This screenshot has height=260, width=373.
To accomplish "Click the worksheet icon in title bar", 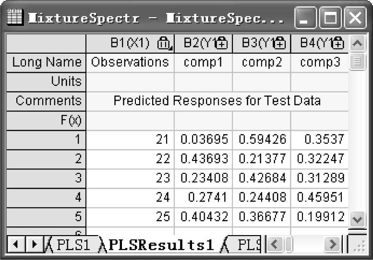I will 14,18.
